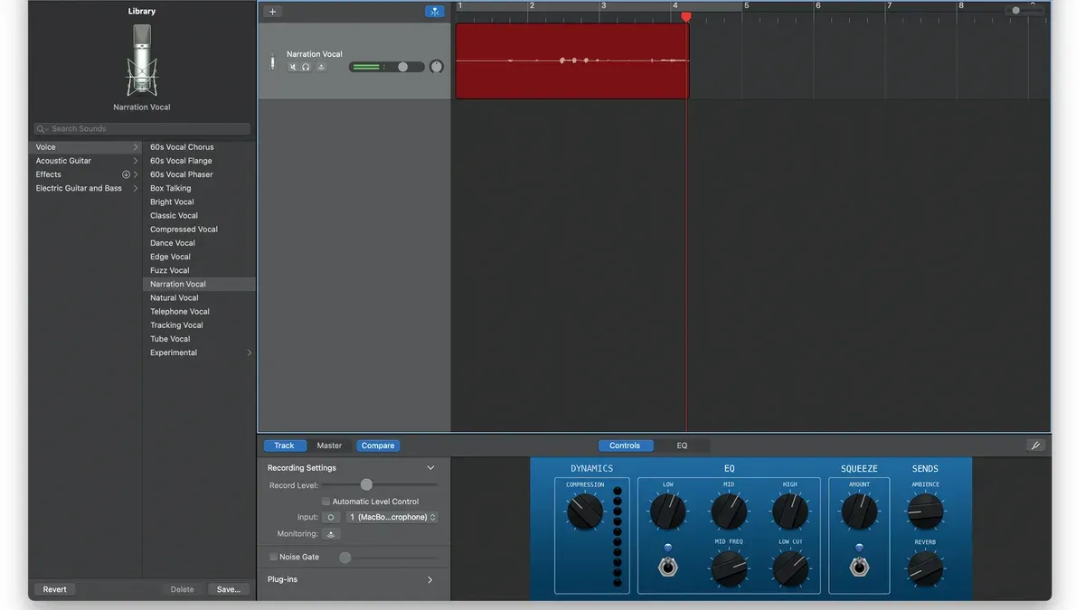
Task: Expand the Effects category chevron
Action: point(136,174)
